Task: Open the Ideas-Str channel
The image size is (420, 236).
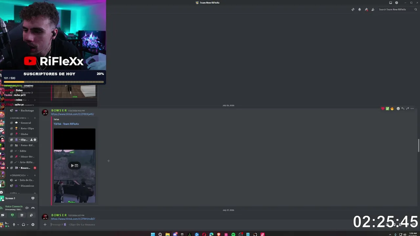Action: 23,156
